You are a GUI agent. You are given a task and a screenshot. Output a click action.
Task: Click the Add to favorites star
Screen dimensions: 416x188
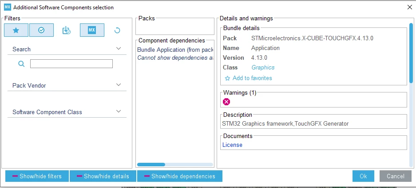coord(227,78)
